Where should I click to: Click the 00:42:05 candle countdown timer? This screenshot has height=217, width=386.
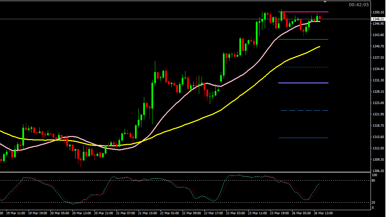(x=359, y=4)
